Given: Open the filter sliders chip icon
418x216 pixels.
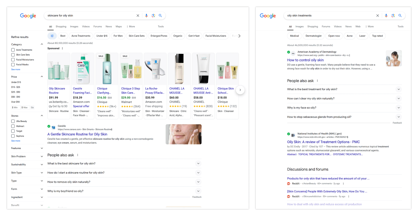Looking at the screenshot, I should click(x=52, y=36).
